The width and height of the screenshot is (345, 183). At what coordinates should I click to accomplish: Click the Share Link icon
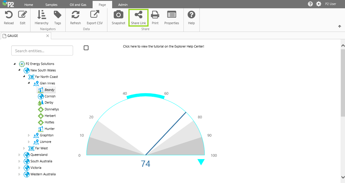point(138,15)
